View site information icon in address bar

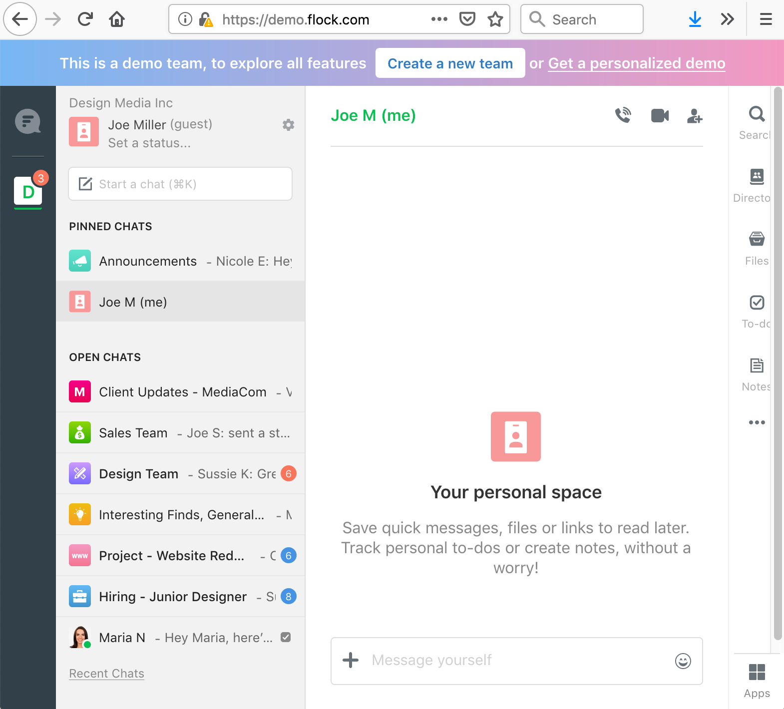185,19
